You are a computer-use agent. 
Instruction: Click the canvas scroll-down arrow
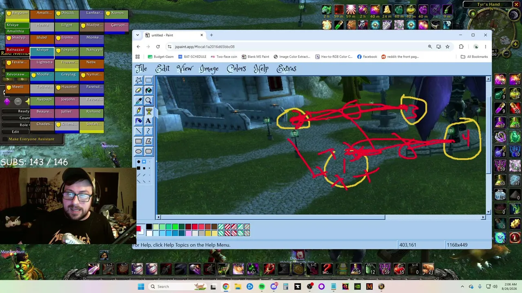click(x=489, y=212)
